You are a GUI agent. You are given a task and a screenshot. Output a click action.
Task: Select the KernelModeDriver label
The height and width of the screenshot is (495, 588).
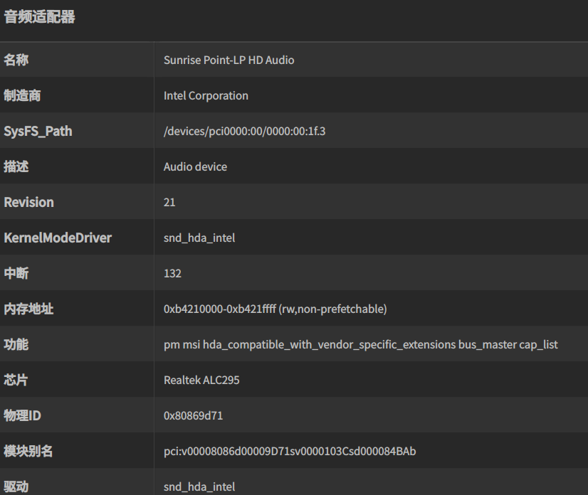[x=58, y=238]
